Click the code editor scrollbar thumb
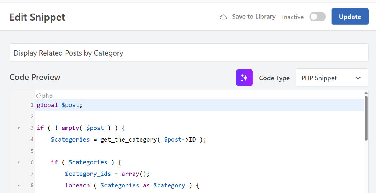The image size is (376, 193). (x=366, y=118)
